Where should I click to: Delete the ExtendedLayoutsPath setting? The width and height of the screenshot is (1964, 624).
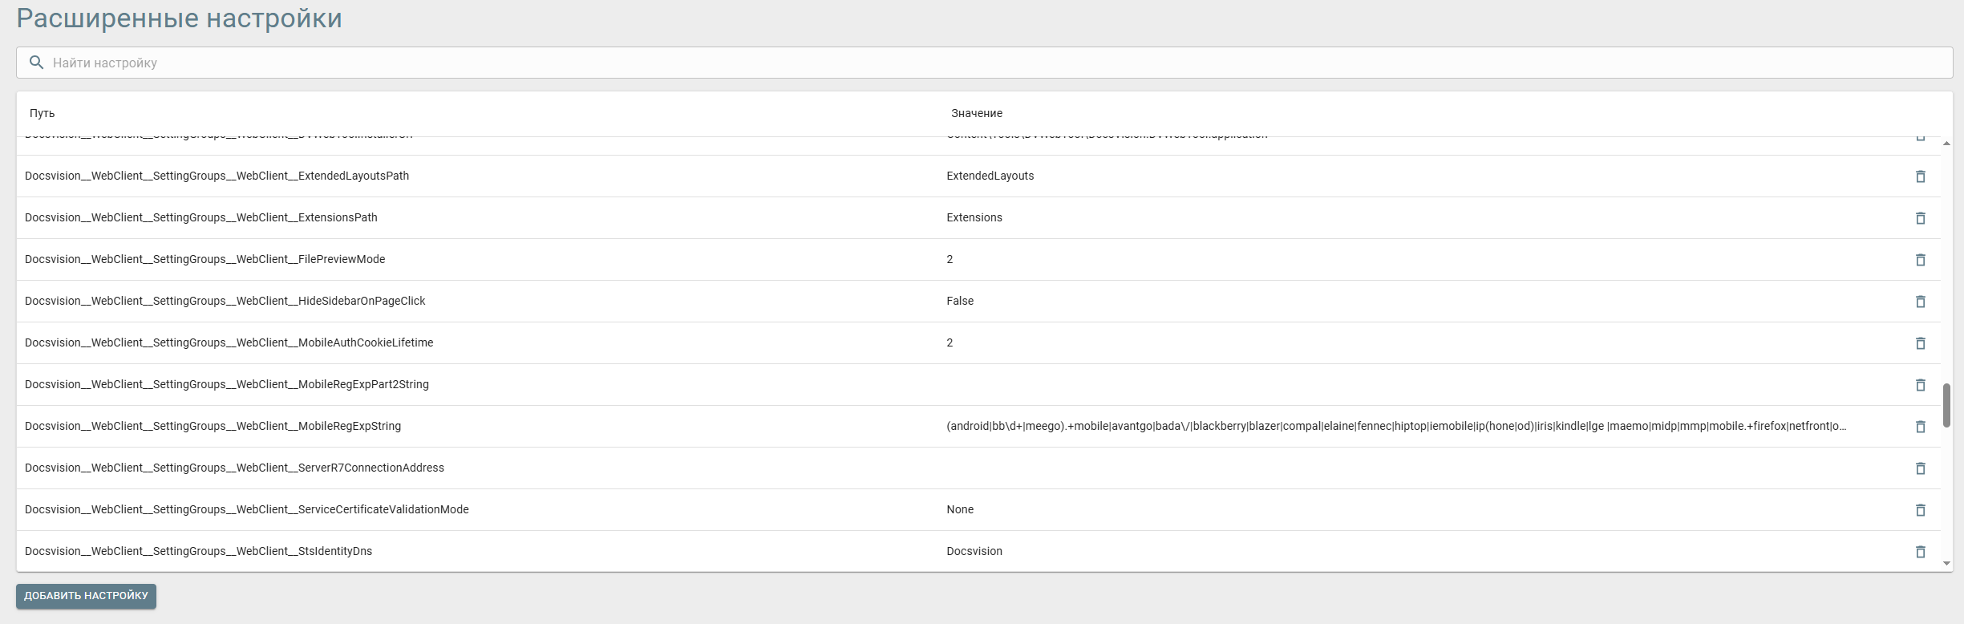point(1920,176)
